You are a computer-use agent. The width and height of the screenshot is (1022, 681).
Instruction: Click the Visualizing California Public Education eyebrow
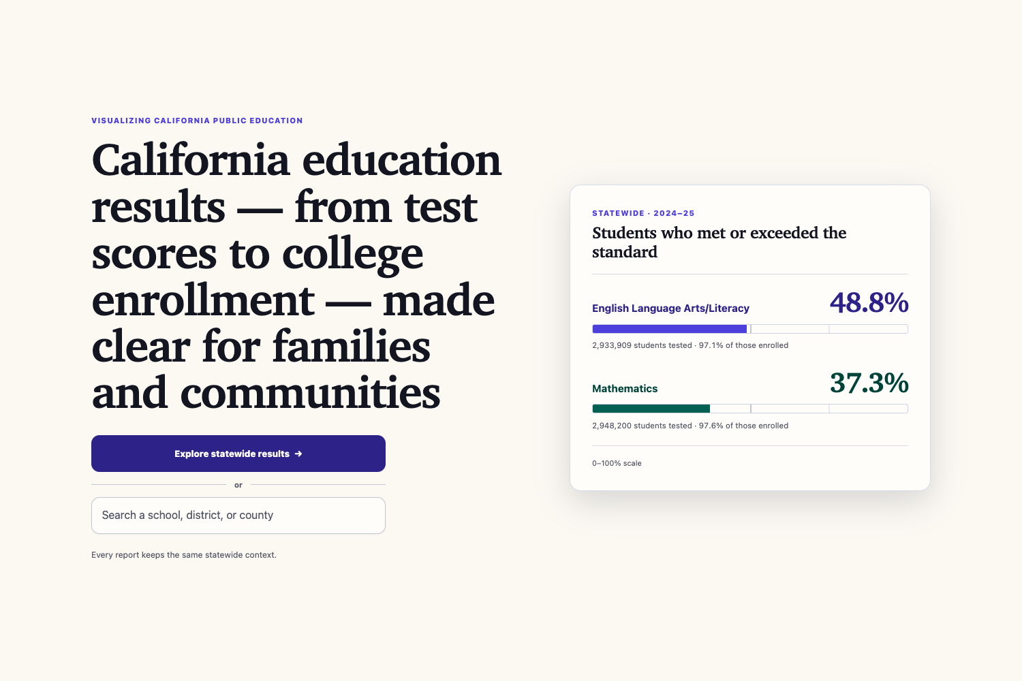[x=197, y=121]
